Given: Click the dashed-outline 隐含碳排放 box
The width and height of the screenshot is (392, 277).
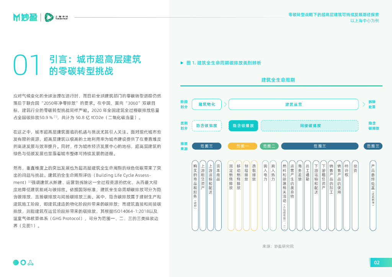Looking at the screenshot, I should (x=207, y=125).
